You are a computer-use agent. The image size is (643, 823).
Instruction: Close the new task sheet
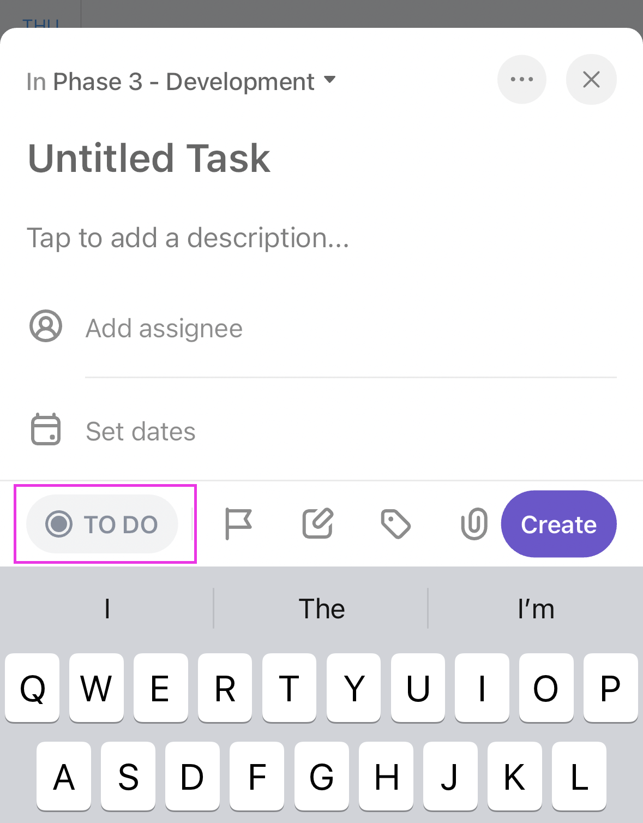[591, 80]
